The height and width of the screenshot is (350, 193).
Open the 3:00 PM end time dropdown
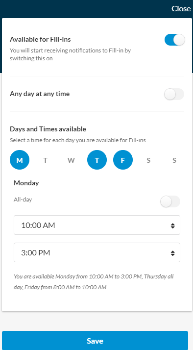[97, 252]
